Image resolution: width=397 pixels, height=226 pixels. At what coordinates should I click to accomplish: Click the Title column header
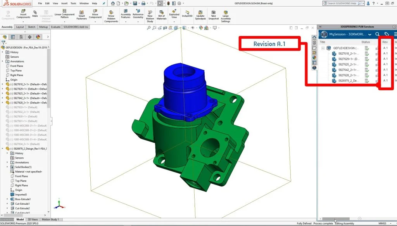coord(322,42)
